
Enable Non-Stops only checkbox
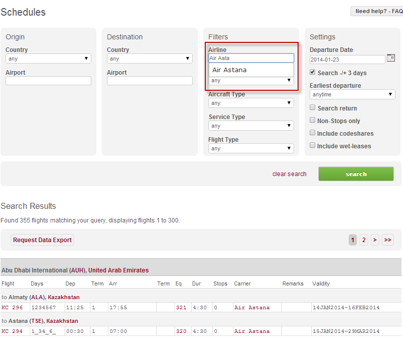click(313, 121)
